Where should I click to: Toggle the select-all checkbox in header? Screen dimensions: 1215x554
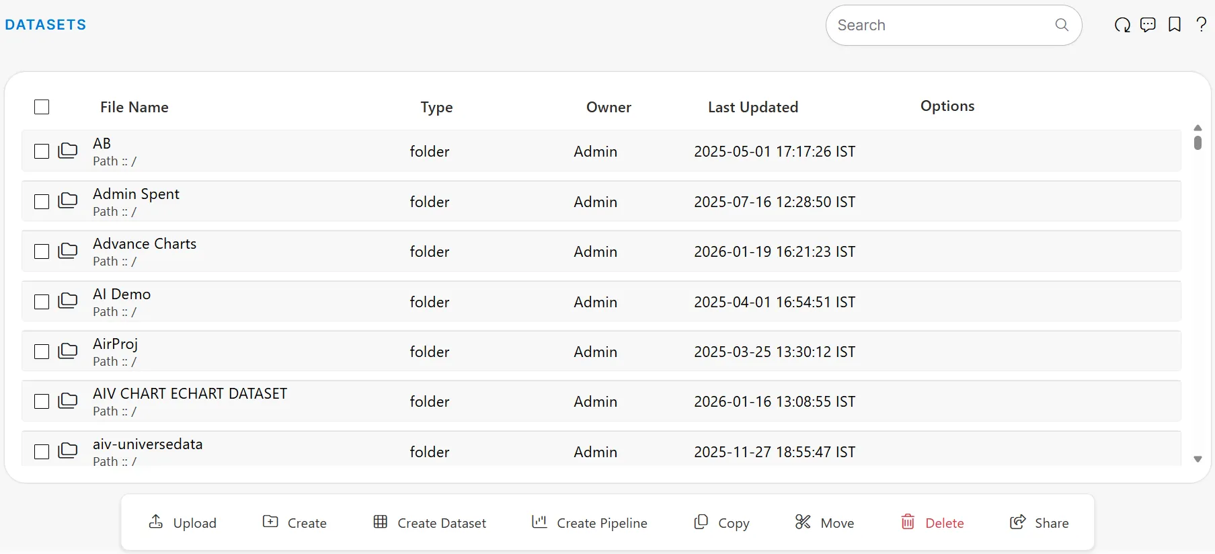click(x=42, y=107)
